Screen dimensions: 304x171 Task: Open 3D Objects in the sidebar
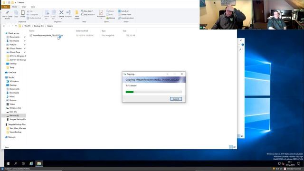(x=14, y=81)
